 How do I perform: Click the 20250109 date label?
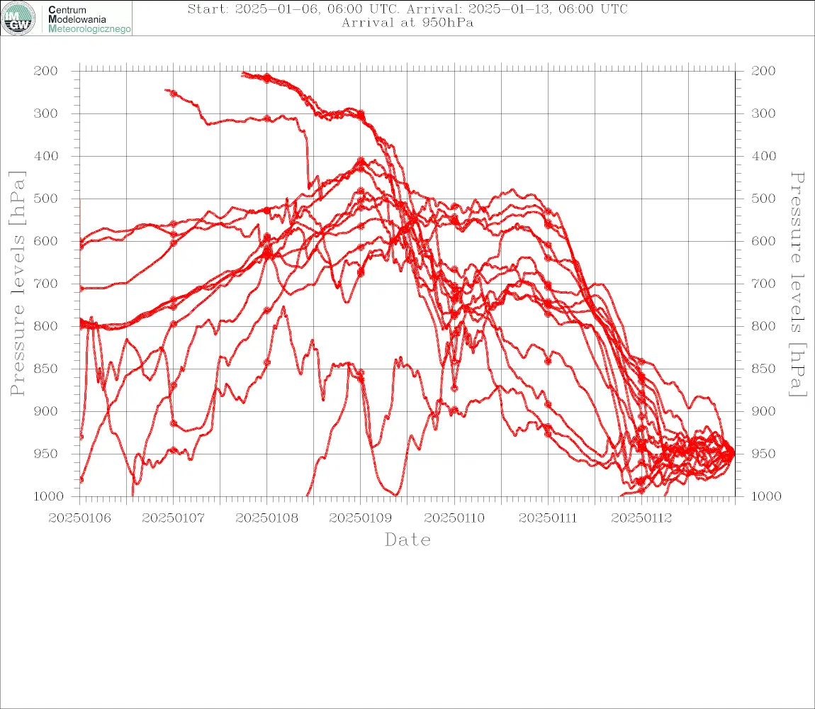point(360,518)
